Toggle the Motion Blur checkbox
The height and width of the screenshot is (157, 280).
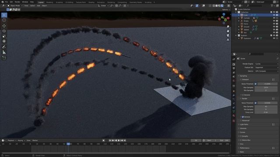[241, 140]
